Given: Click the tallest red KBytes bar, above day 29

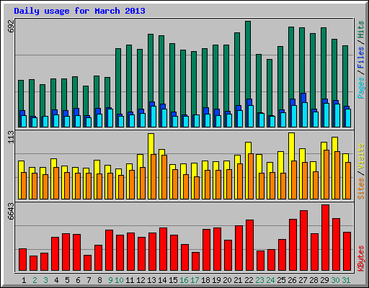Looking at the screenshot, I should tap(325, 238).
